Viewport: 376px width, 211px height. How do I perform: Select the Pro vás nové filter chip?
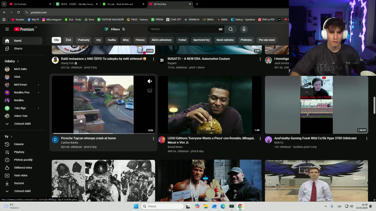click(x=267, y=40)
